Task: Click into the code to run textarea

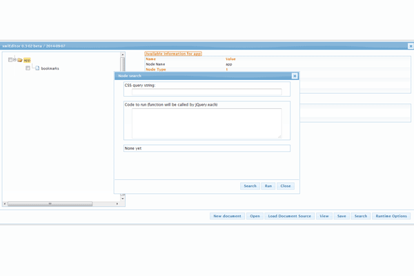Action: 207,123
